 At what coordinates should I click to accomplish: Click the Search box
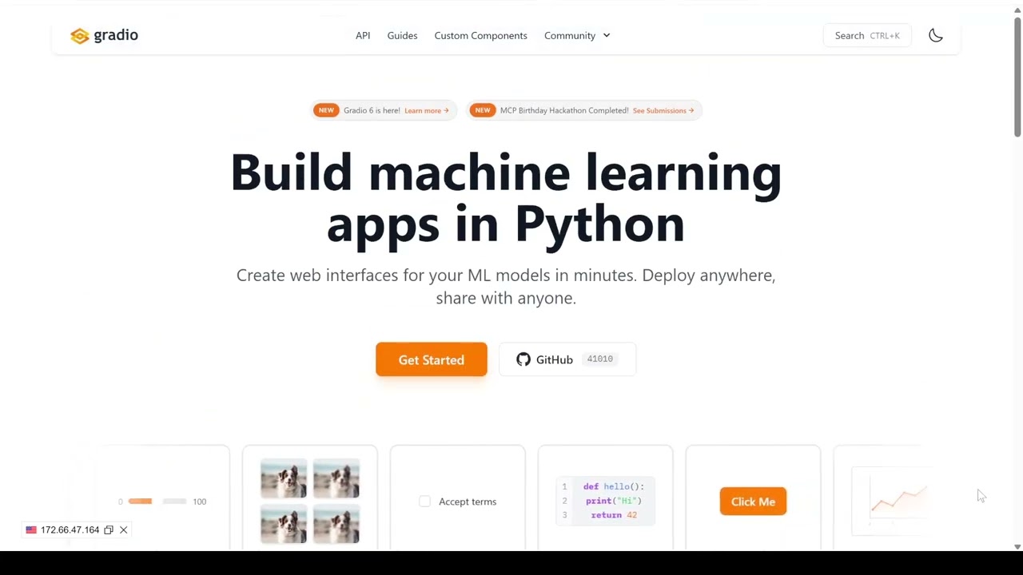coord(867,35)
